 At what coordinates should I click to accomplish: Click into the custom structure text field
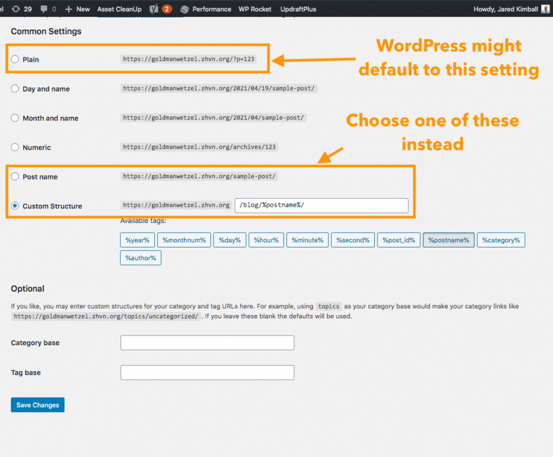(322, 205)
